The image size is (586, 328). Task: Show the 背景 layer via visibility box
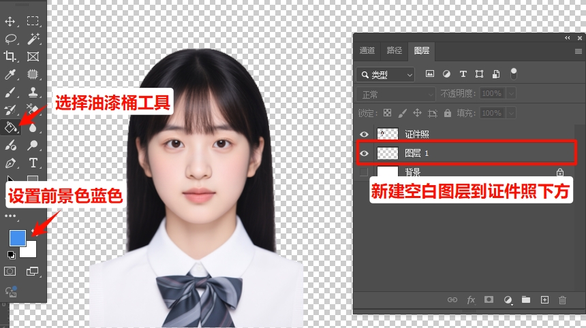point(364,172)
